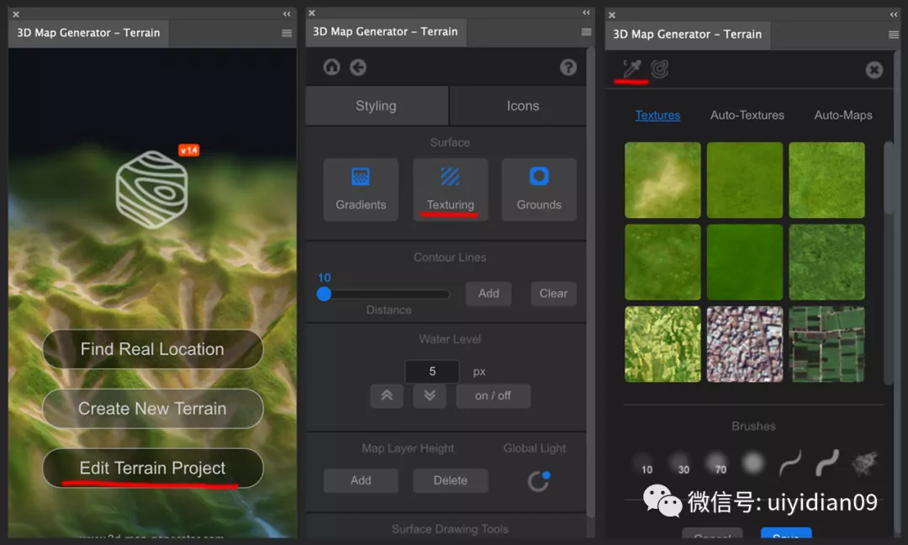Select the top-right bright green grass texture
908x545 pixels.
826,180
